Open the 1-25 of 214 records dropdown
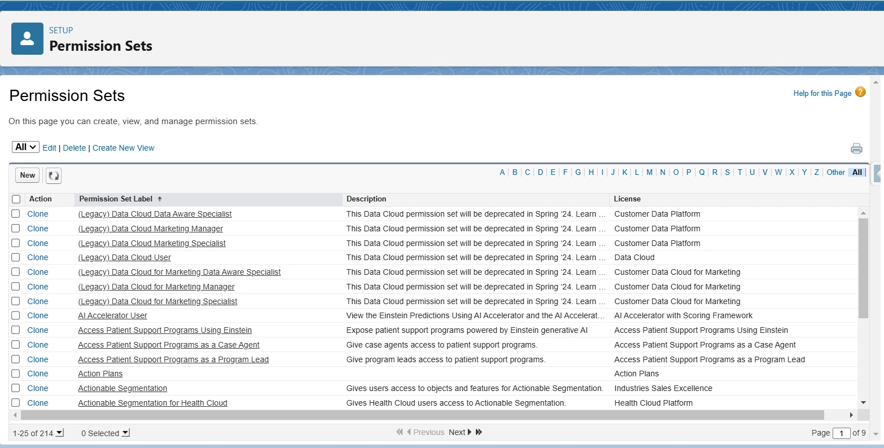The image size is (884, 448). pos(59,433)
